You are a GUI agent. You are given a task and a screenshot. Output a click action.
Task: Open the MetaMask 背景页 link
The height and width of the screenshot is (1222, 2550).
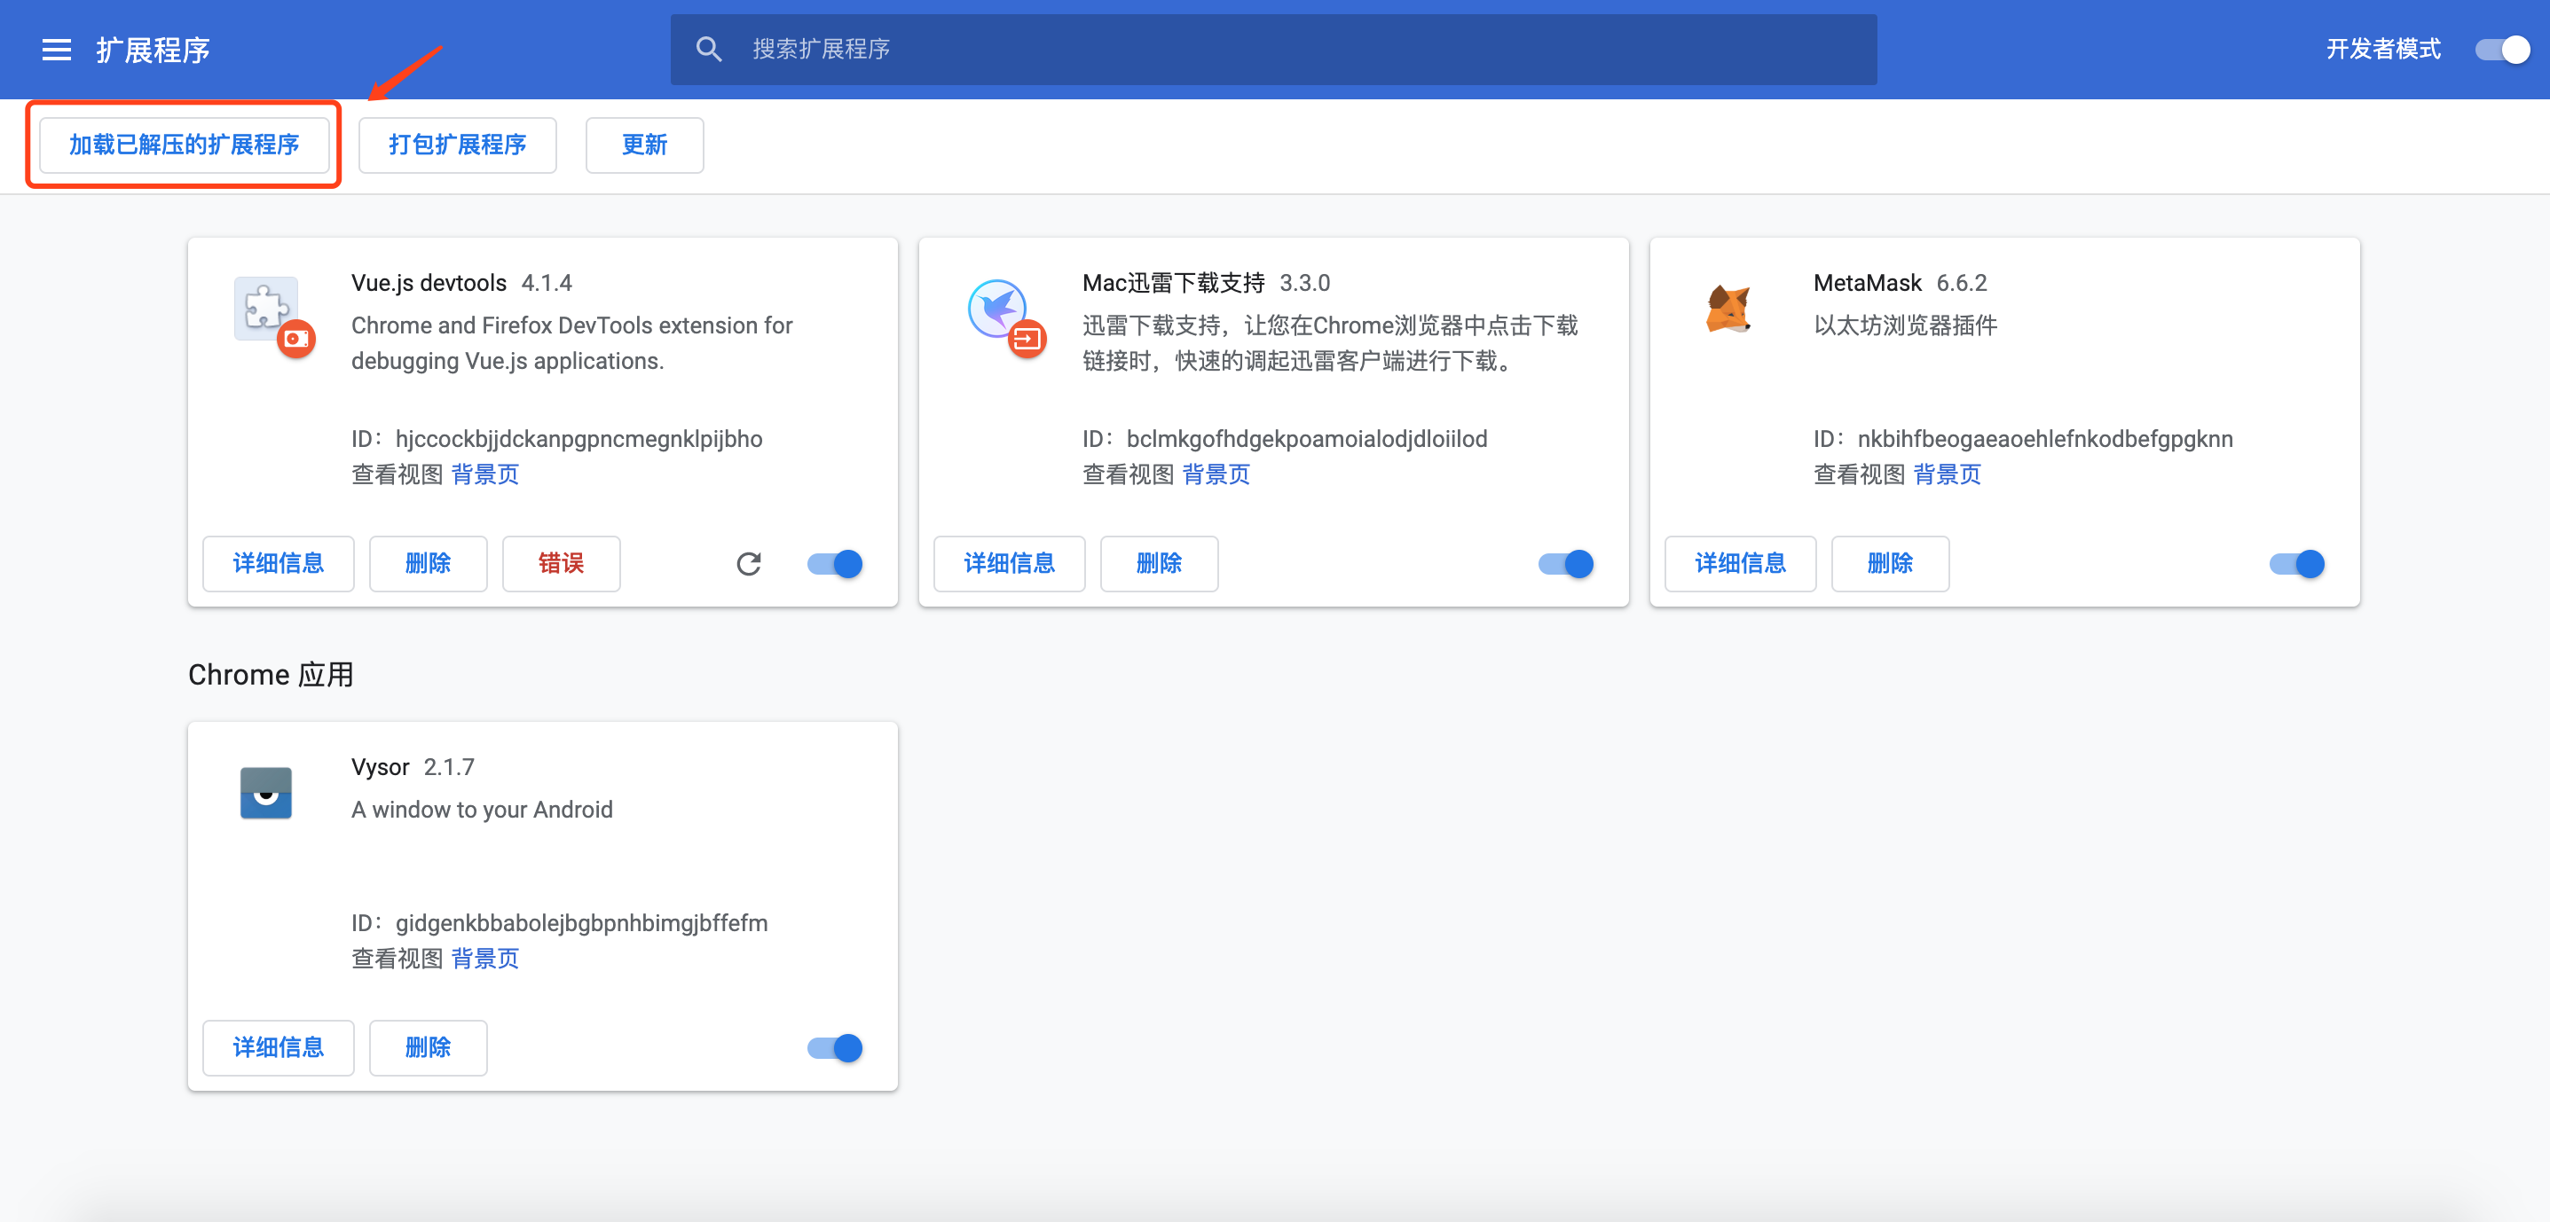[x=1946, y=474]
